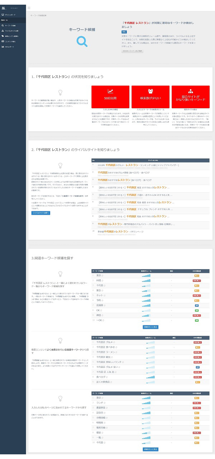Click the red 検索数が少ない card

(150, 96)
